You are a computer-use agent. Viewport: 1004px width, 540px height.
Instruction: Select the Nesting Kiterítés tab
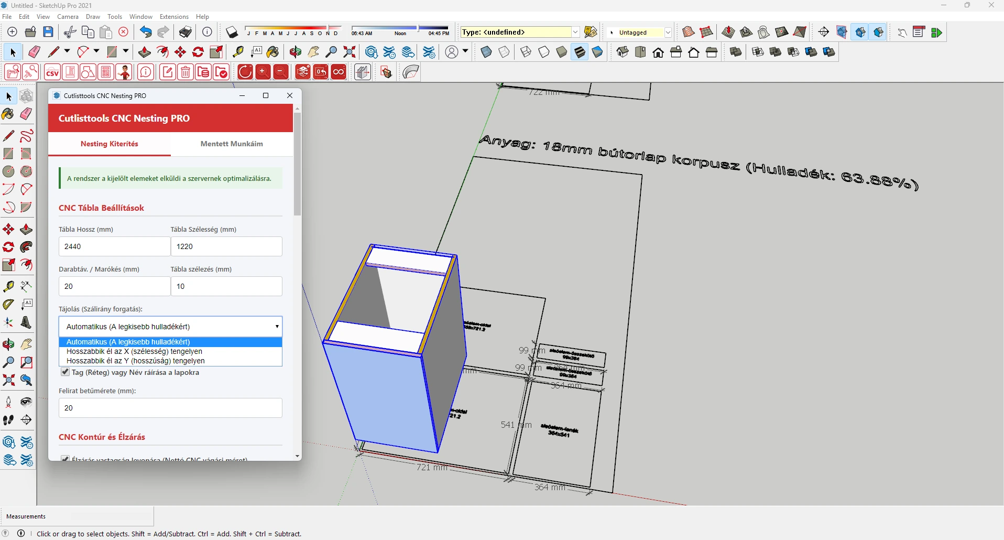tap(110, 144)
